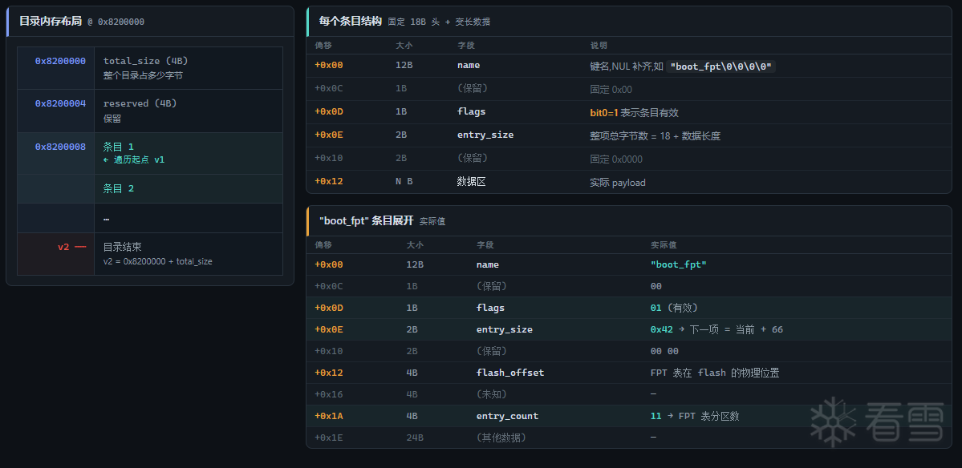The width and height of the screenshot is (962, 468).
Task: Click the entry_count value 11
Action: click(x=656, y=416)
